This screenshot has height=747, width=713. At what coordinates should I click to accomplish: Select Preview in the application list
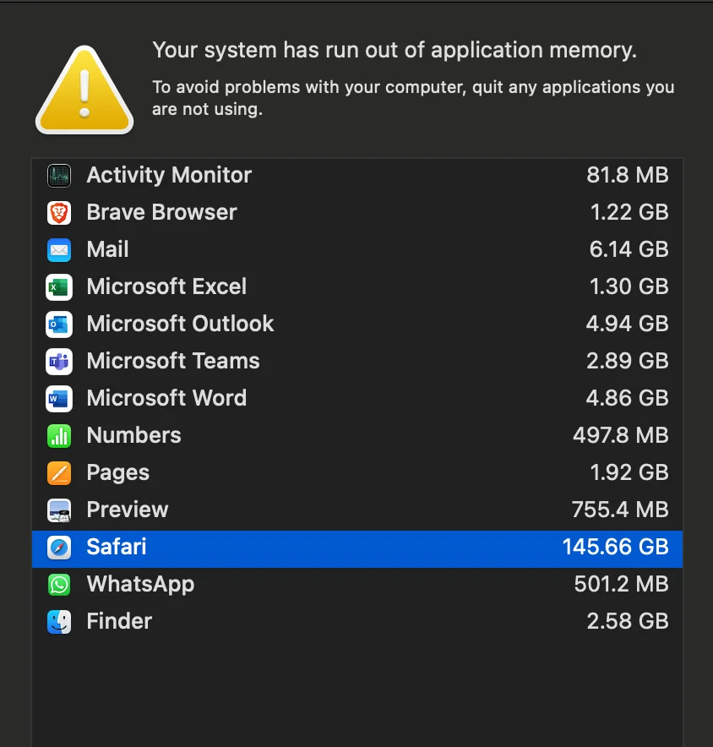pos(128,510)
